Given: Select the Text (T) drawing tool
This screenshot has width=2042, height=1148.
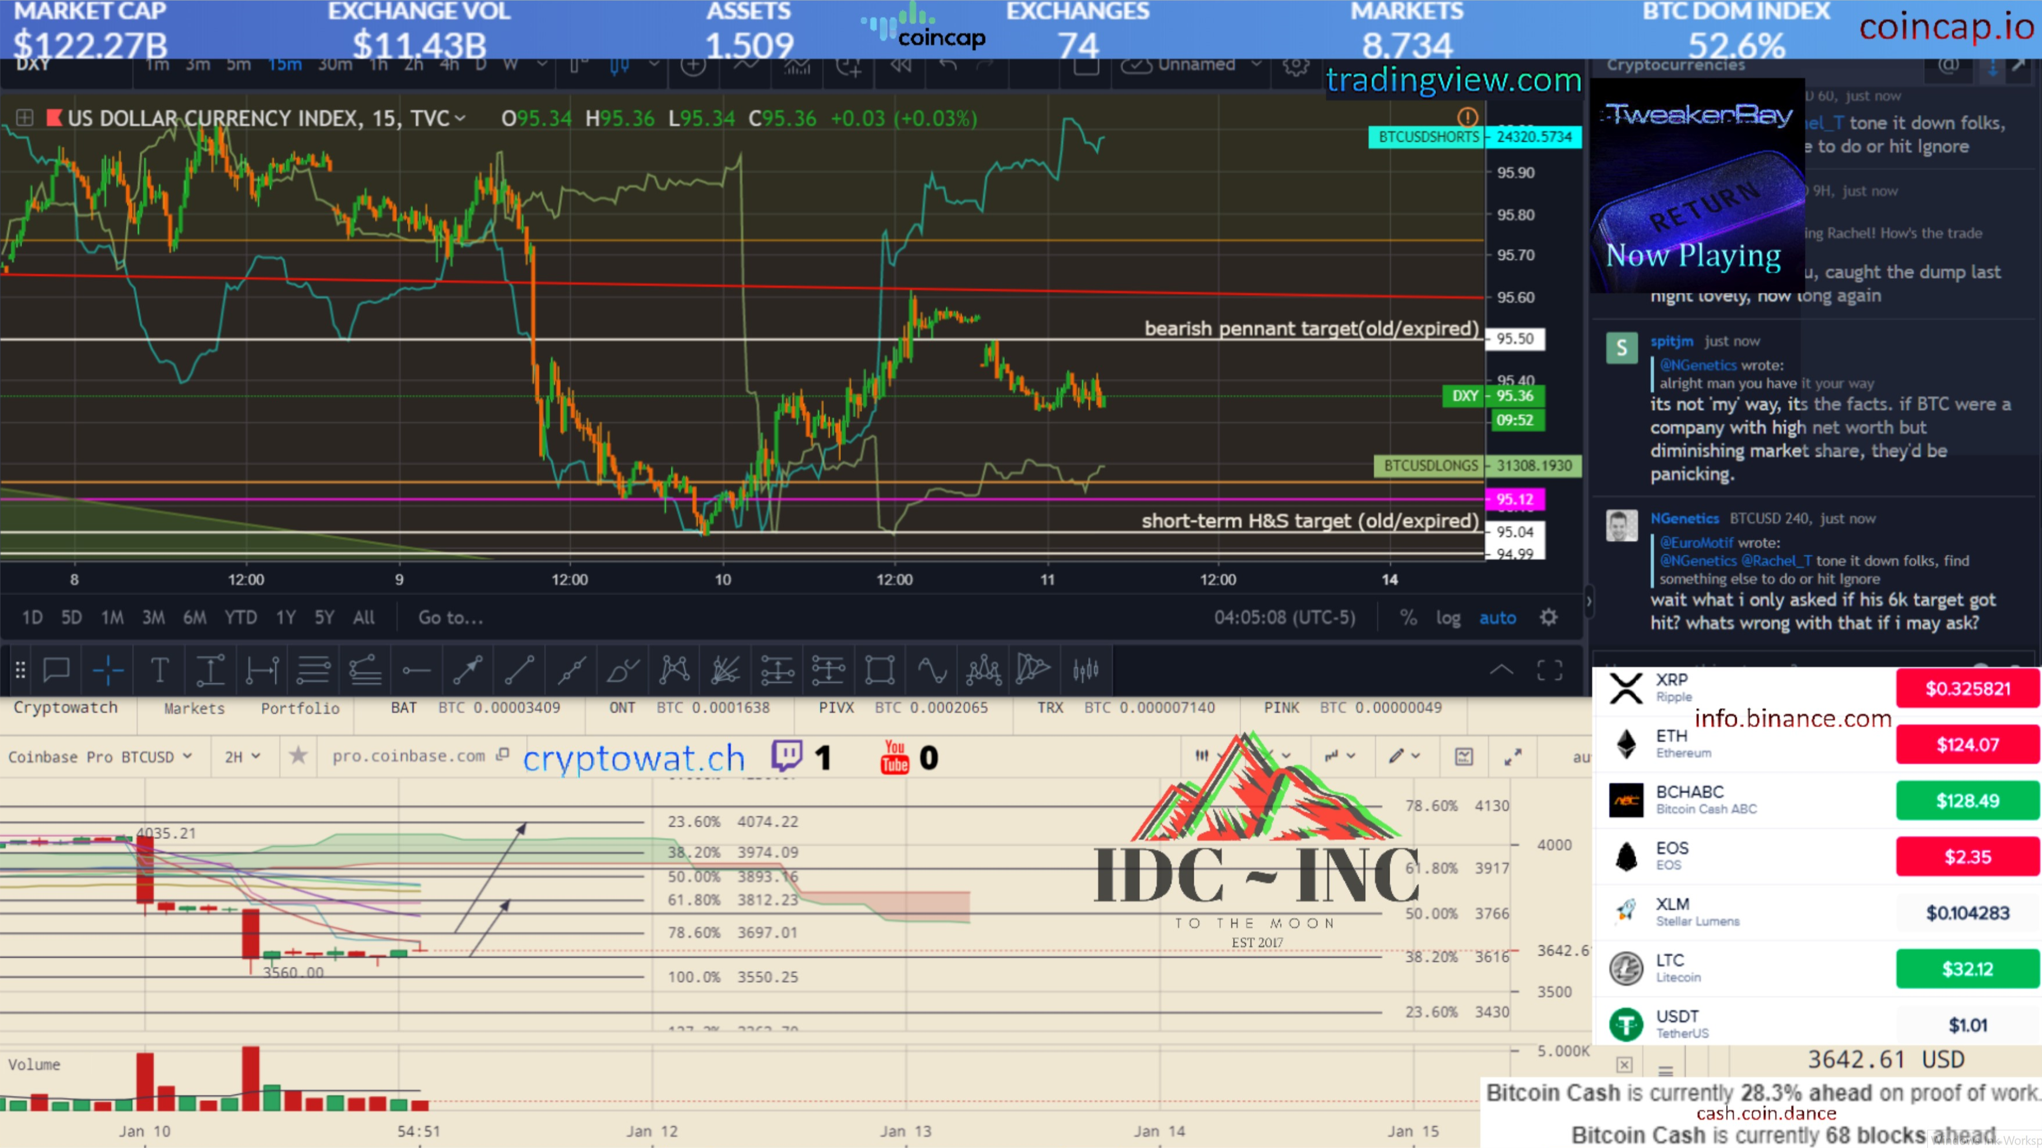Looking at the screenshot, I should pyautogui.click(x=159, y=670).
